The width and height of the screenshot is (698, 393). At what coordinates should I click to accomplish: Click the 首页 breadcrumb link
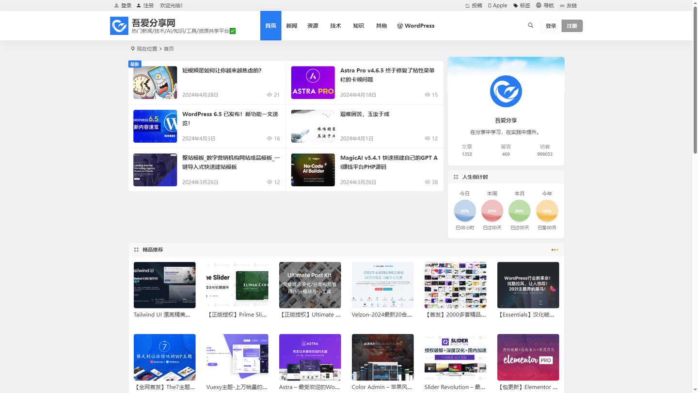coord(169,49)
